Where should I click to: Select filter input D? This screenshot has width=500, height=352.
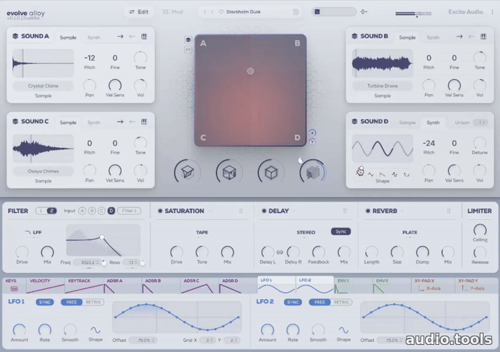pyautogui.click(x=111, y=211)
